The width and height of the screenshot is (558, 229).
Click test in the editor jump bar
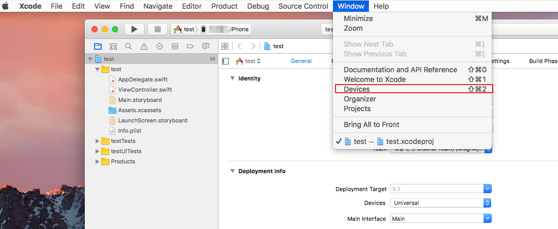tap(278, 46)
